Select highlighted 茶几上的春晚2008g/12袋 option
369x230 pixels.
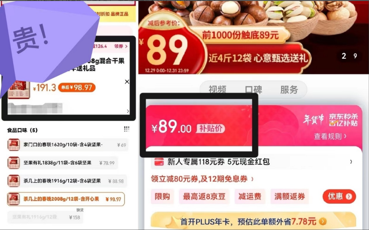point(66,199)
